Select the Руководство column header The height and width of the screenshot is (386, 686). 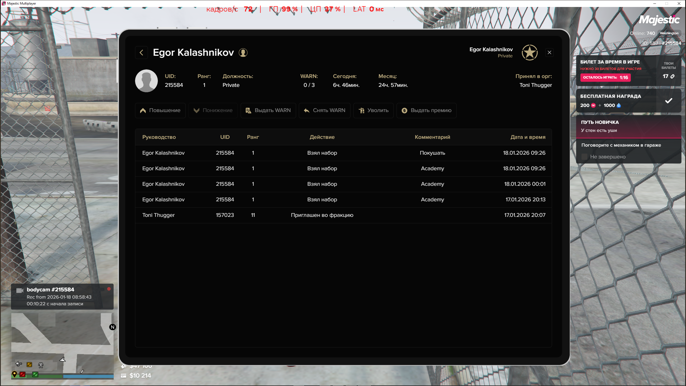pyautogui.click(x=159, y=137)
